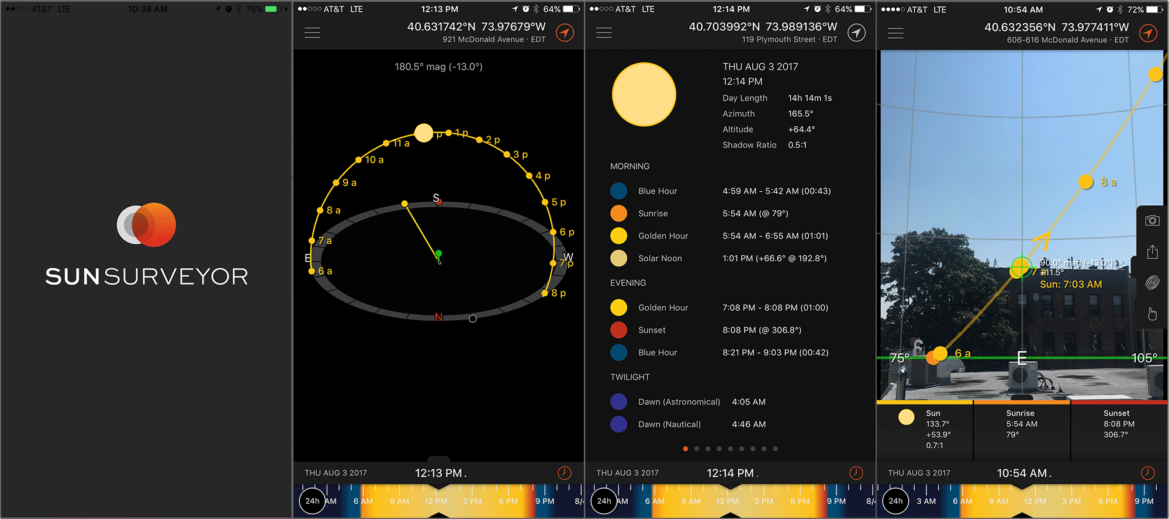
Task: Tap the S label on the compass ring
Action: pyautogui.click(x=436, y=198)
